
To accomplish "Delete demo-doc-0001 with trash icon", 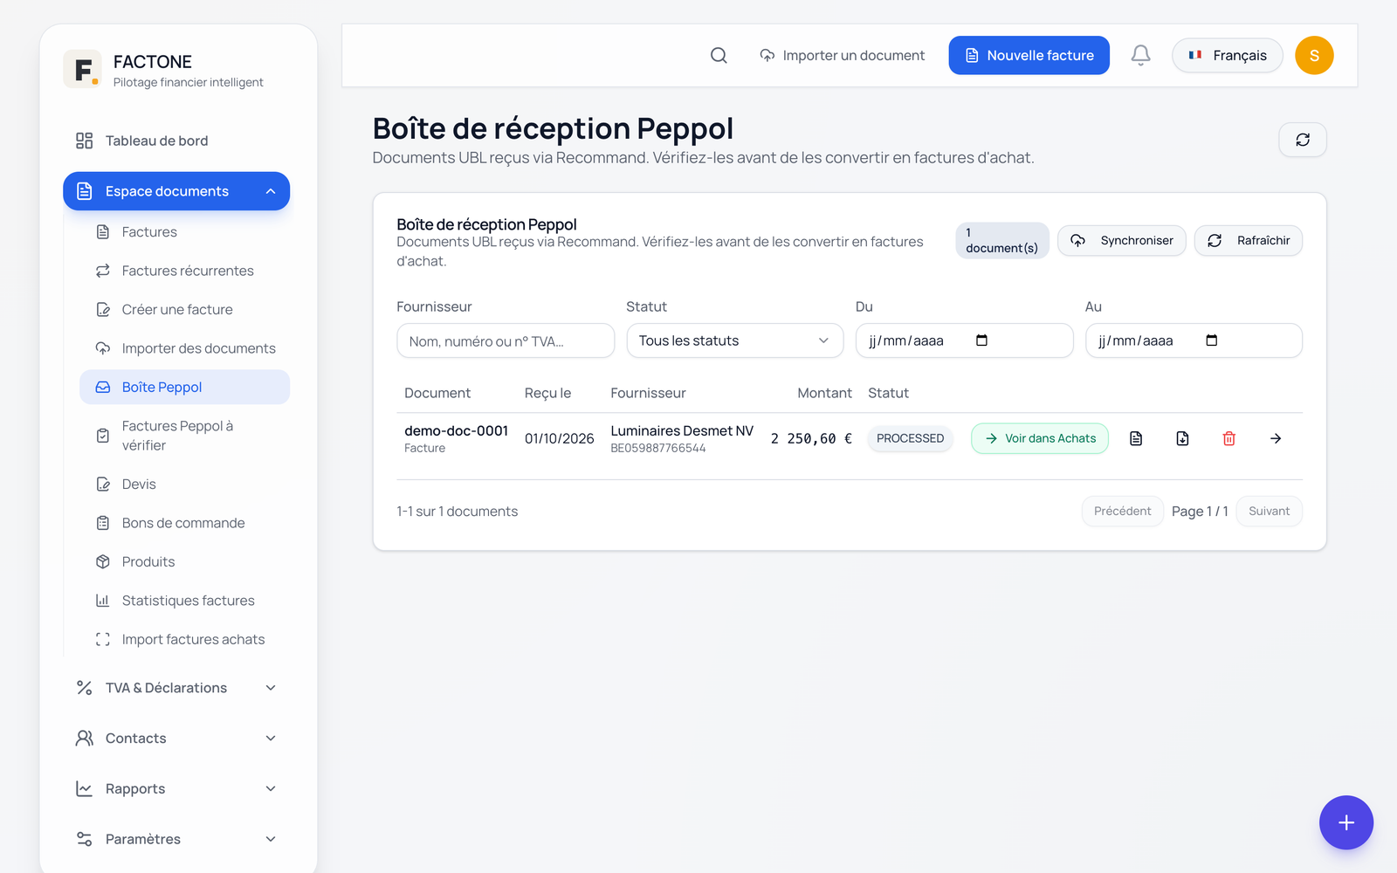I will point(1228,438).
